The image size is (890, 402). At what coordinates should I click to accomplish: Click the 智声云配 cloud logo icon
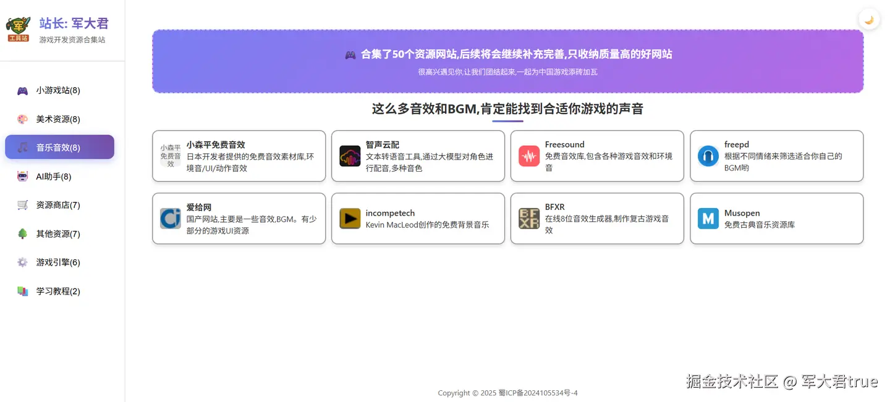pos(350,156)
